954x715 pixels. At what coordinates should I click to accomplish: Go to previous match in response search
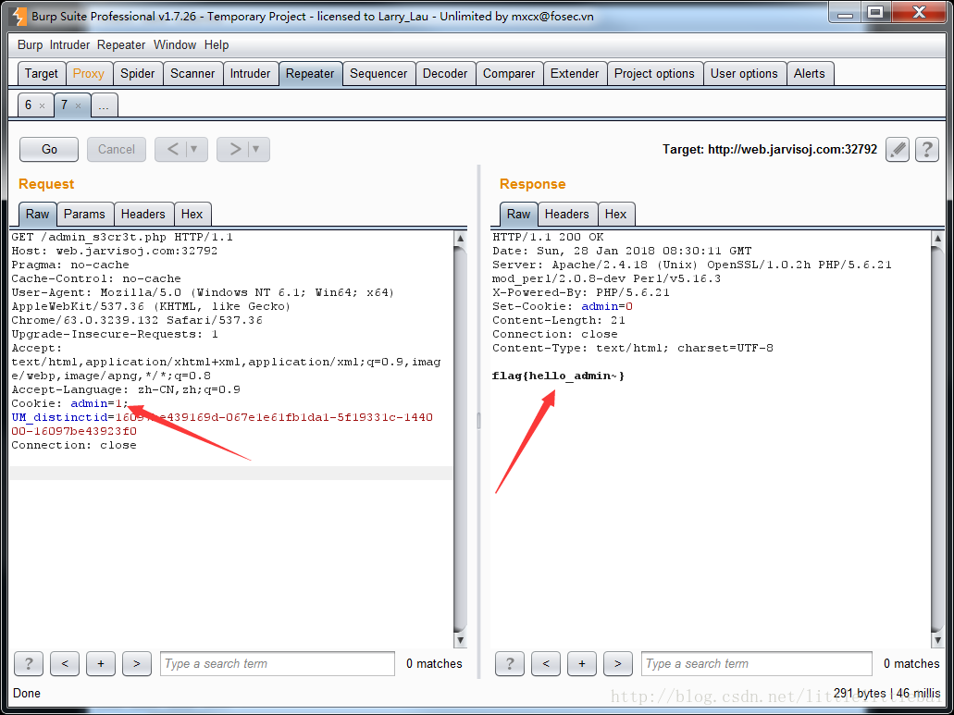(546, 663)
